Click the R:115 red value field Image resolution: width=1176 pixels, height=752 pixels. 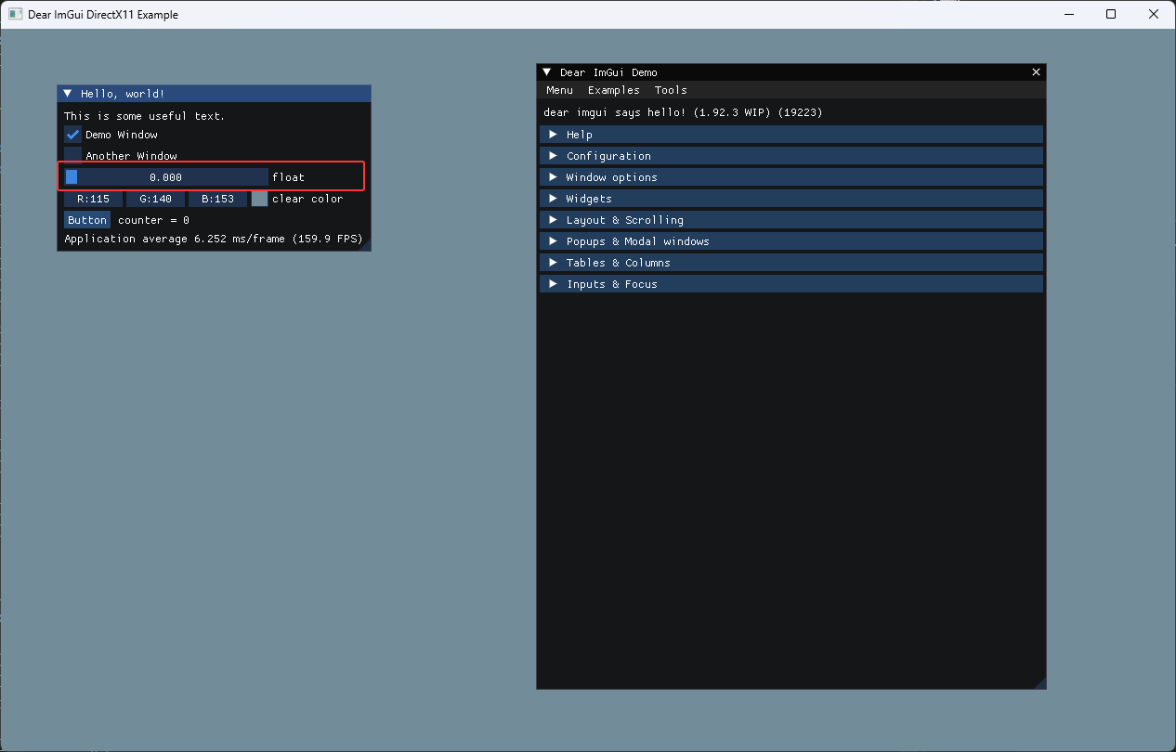[x=93, y=199]
